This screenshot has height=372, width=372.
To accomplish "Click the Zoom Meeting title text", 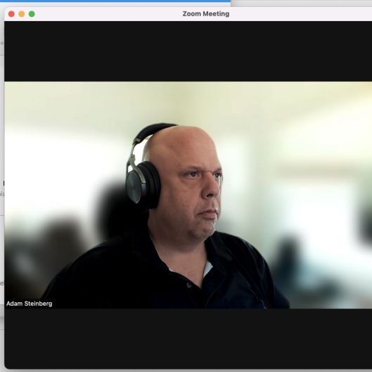I will 206,14.
